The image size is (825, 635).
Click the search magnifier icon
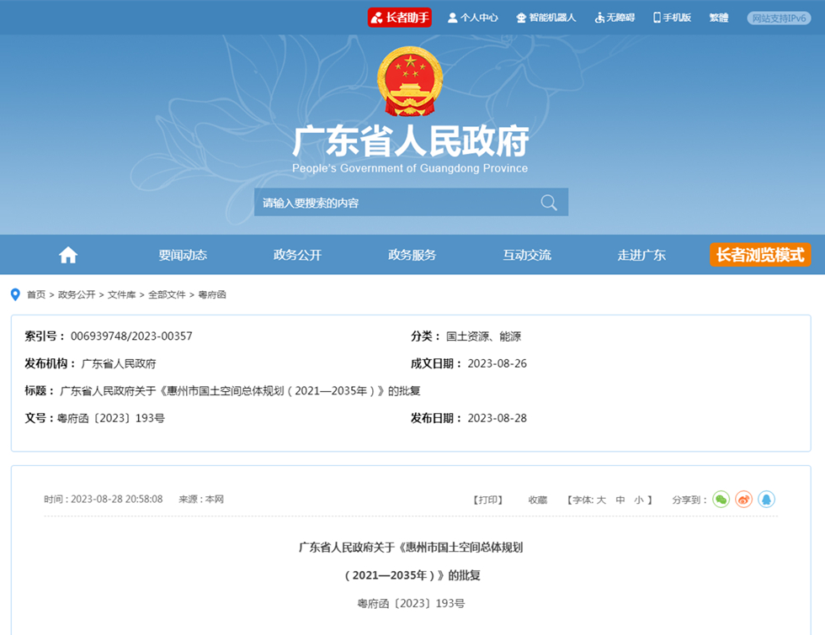[x=549, y=203]
